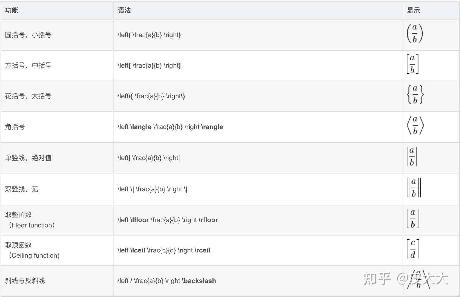Image resolution: width=460 pixels, height=297 pixels.
Task: Select the curly brace fraction rendering
Action: point(415,95)
